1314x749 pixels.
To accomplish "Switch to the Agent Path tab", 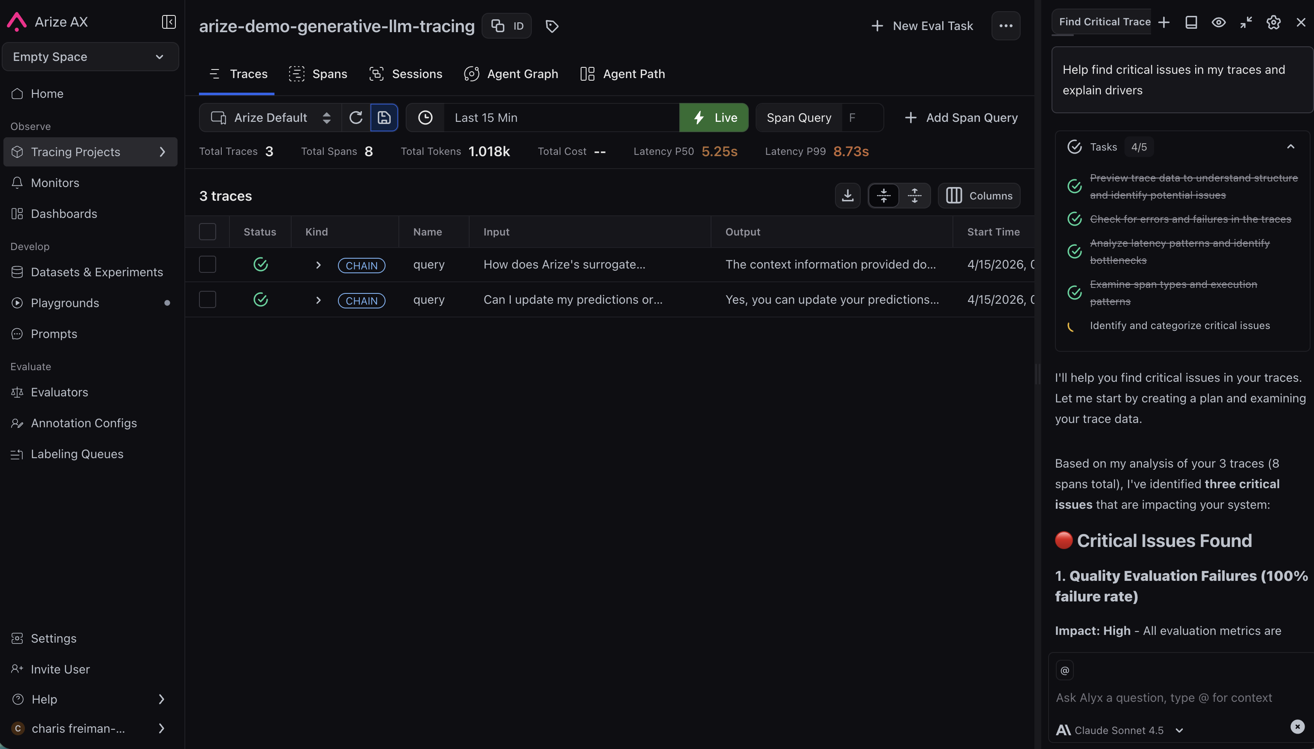I will click(x=622, y=74).
